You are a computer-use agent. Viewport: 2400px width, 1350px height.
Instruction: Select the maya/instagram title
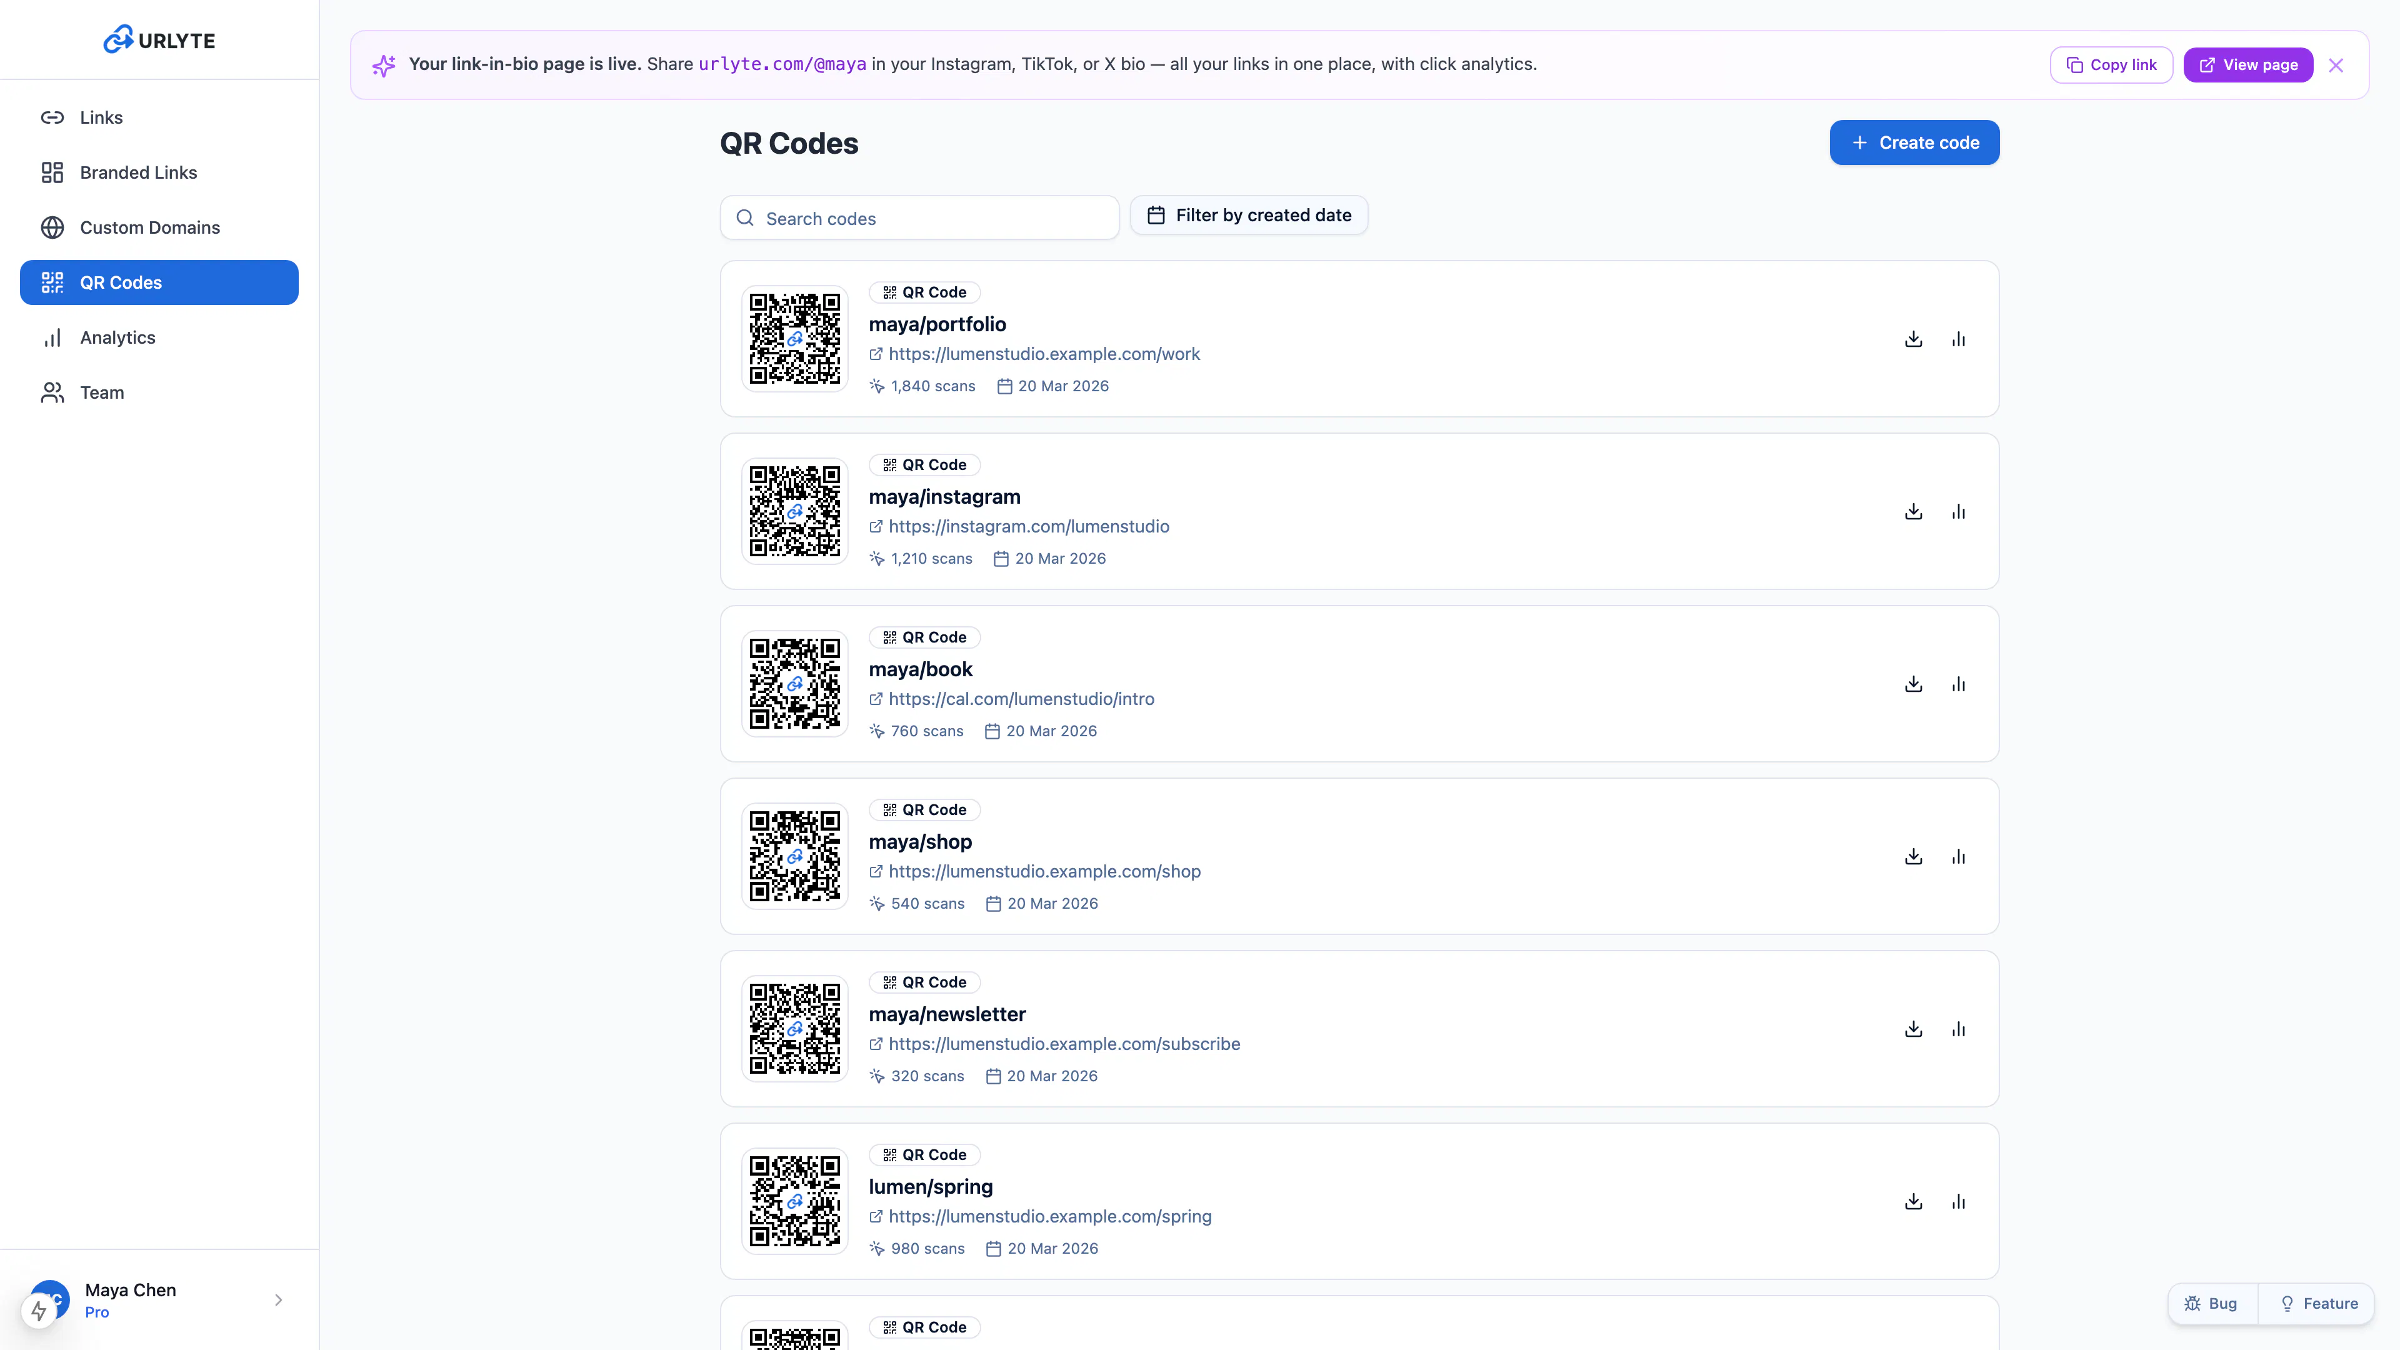(x=945, y=497)
